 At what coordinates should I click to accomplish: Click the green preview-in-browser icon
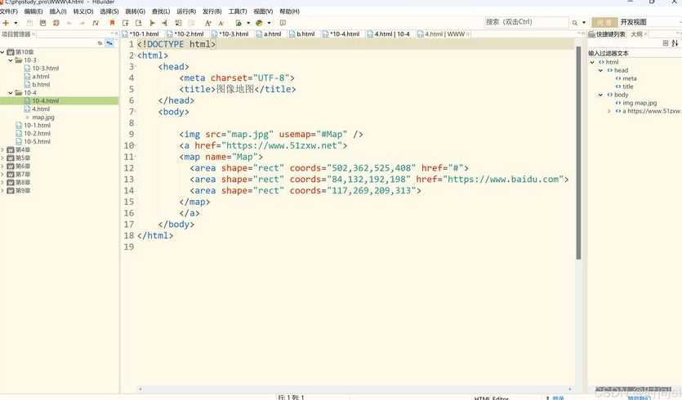pyautogui.click(x=238, y=23)
